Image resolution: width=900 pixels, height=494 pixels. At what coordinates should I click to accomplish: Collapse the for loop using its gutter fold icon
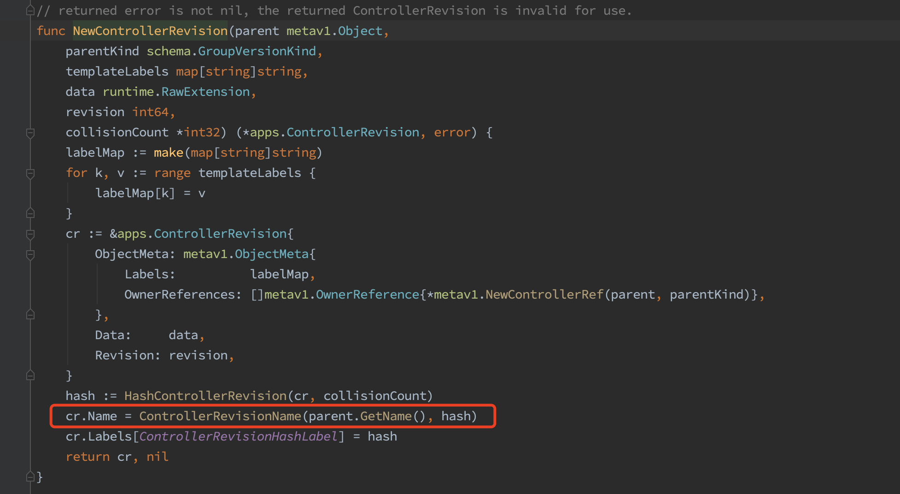point(30,173)
